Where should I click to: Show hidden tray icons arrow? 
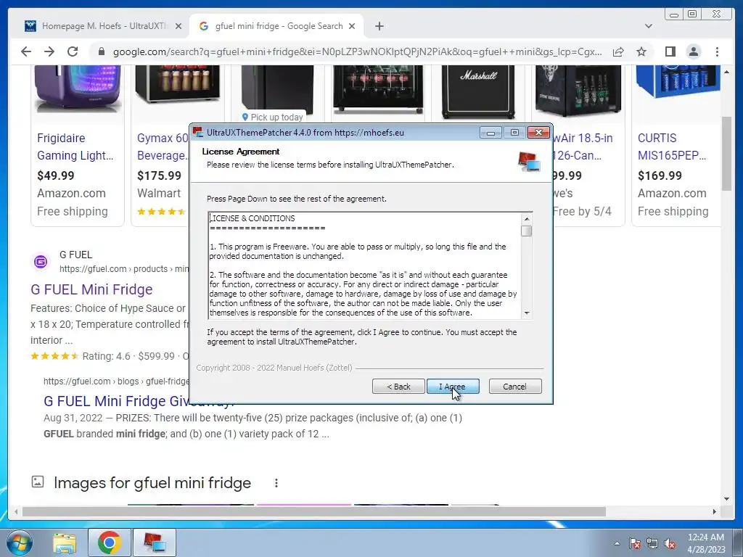pos(617,543)
